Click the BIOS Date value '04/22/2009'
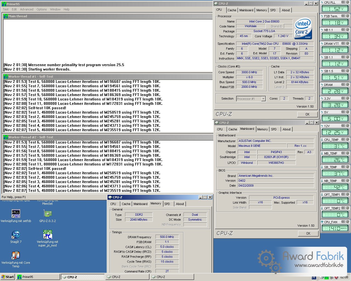This screenshot has width=351, height=281. [276, 186]
